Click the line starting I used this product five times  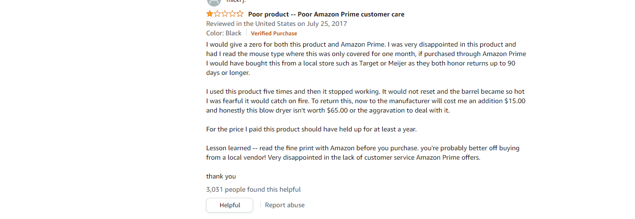365,91
